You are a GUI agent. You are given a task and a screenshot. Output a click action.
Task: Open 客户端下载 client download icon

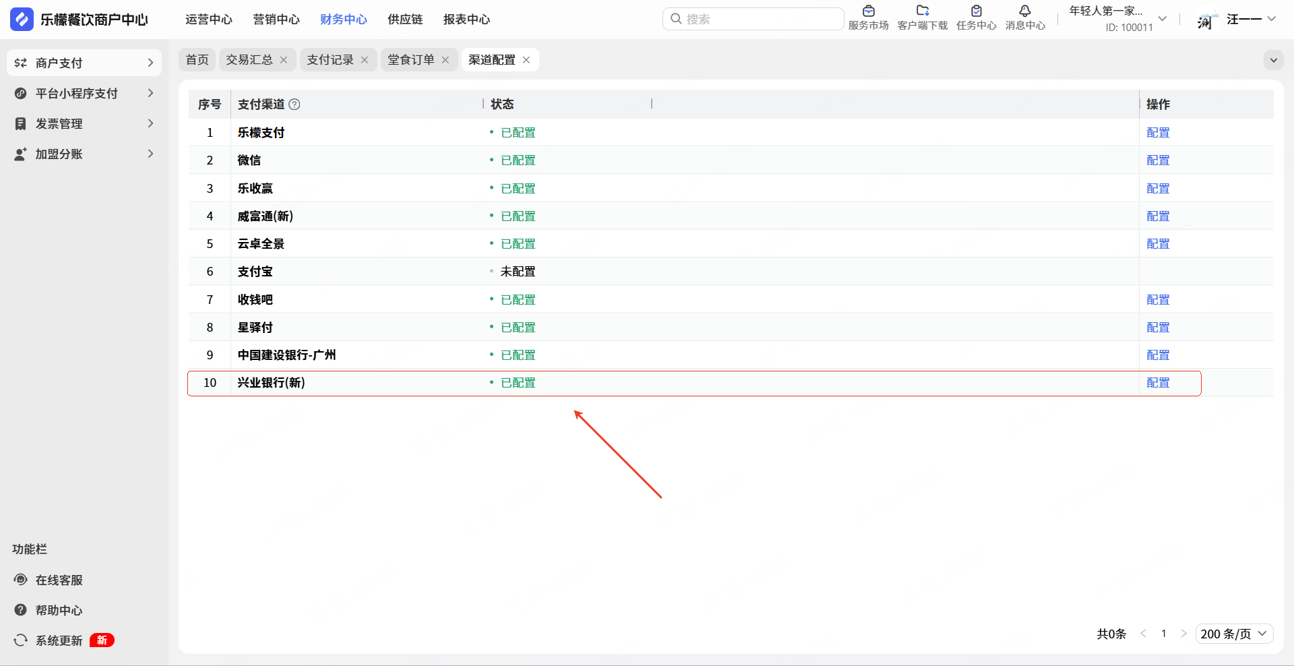923,11
